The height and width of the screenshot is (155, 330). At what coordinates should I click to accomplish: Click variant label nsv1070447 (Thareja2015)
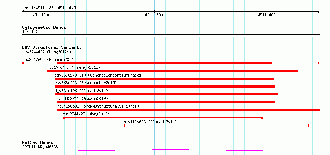73,67
